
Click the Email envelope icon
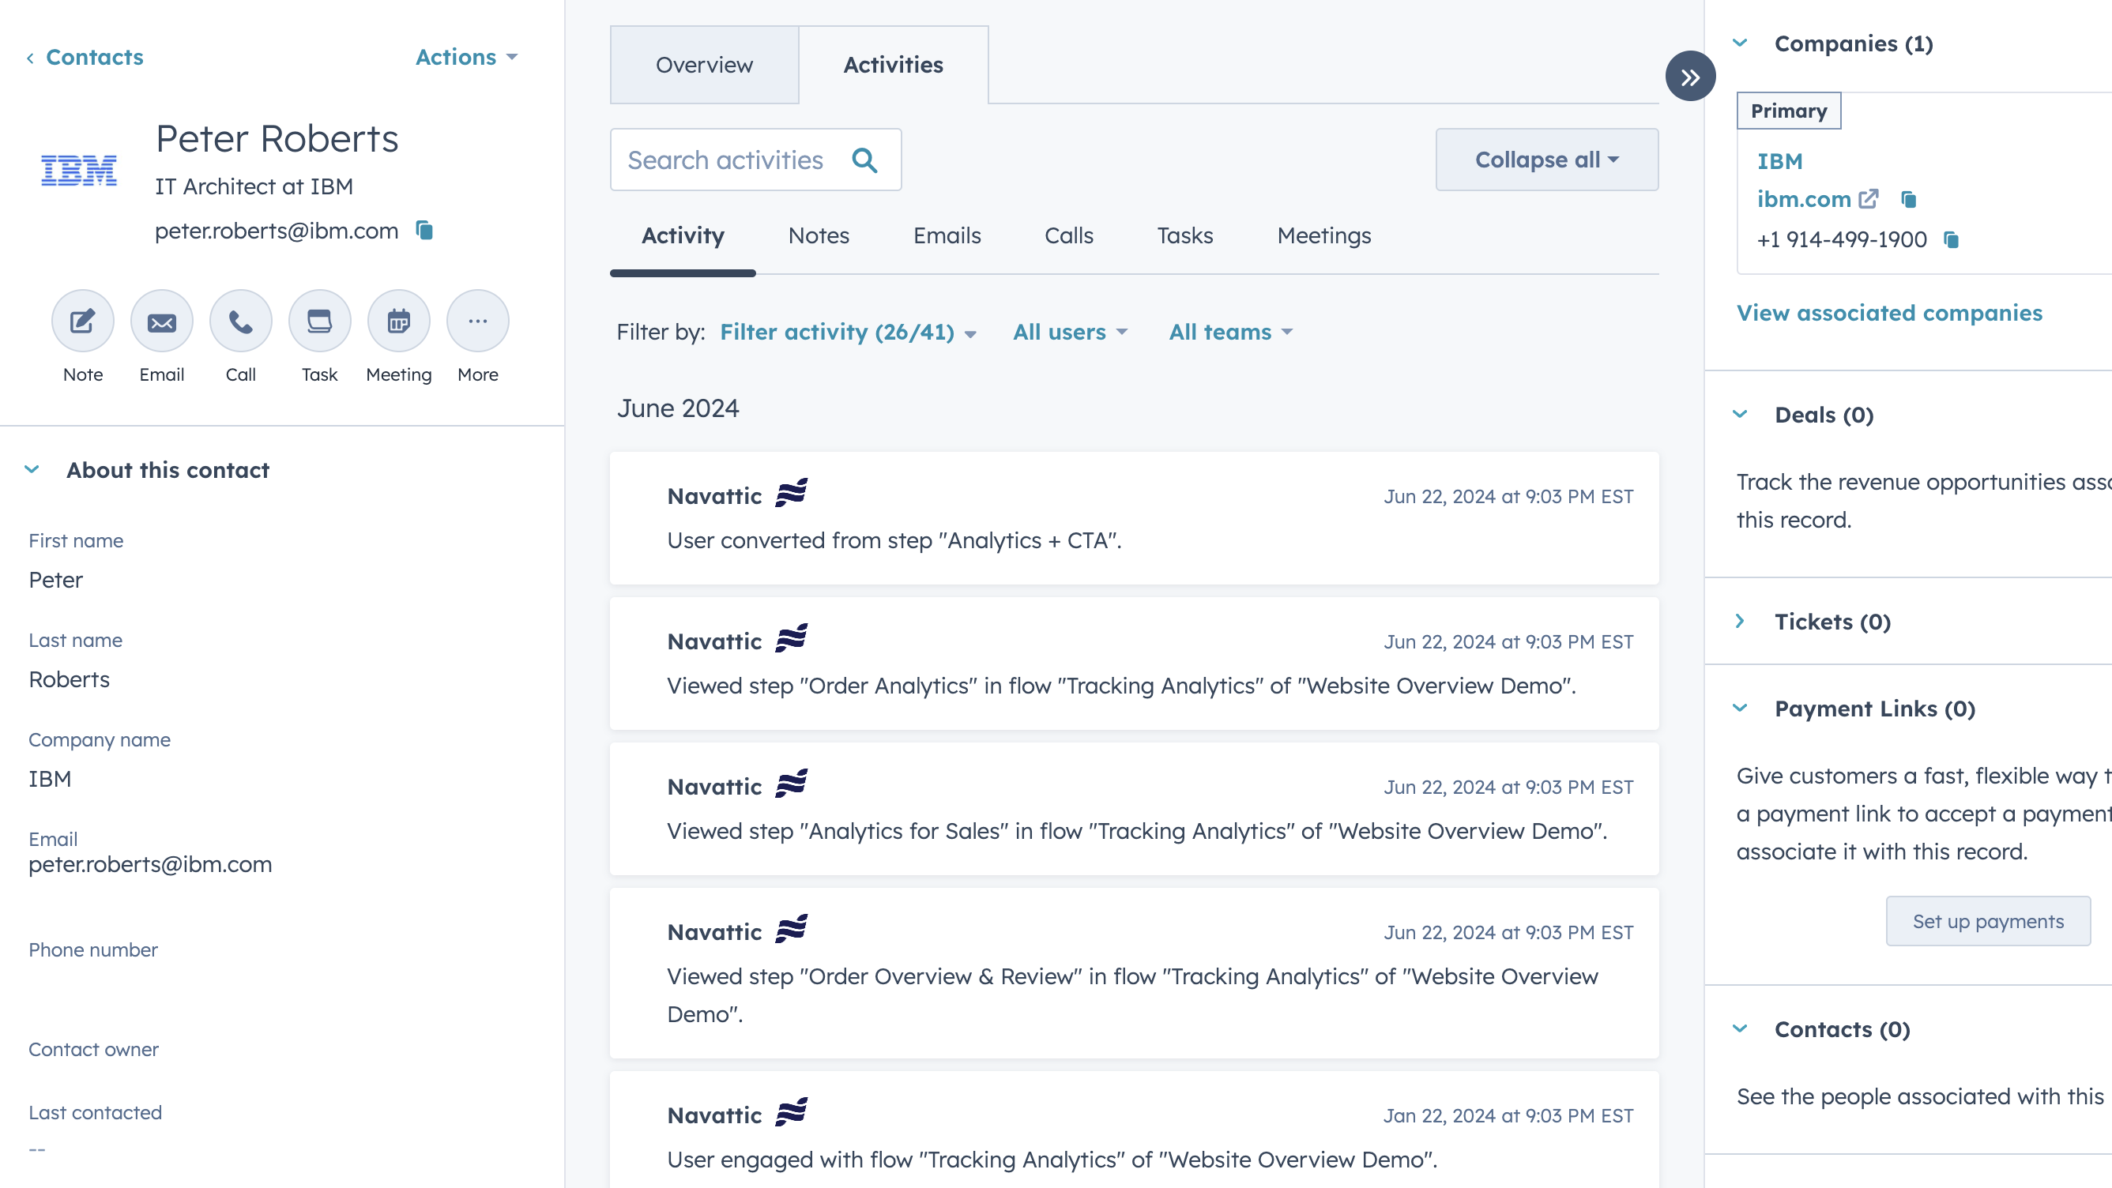pyautogui.click(x=161, y=321)
